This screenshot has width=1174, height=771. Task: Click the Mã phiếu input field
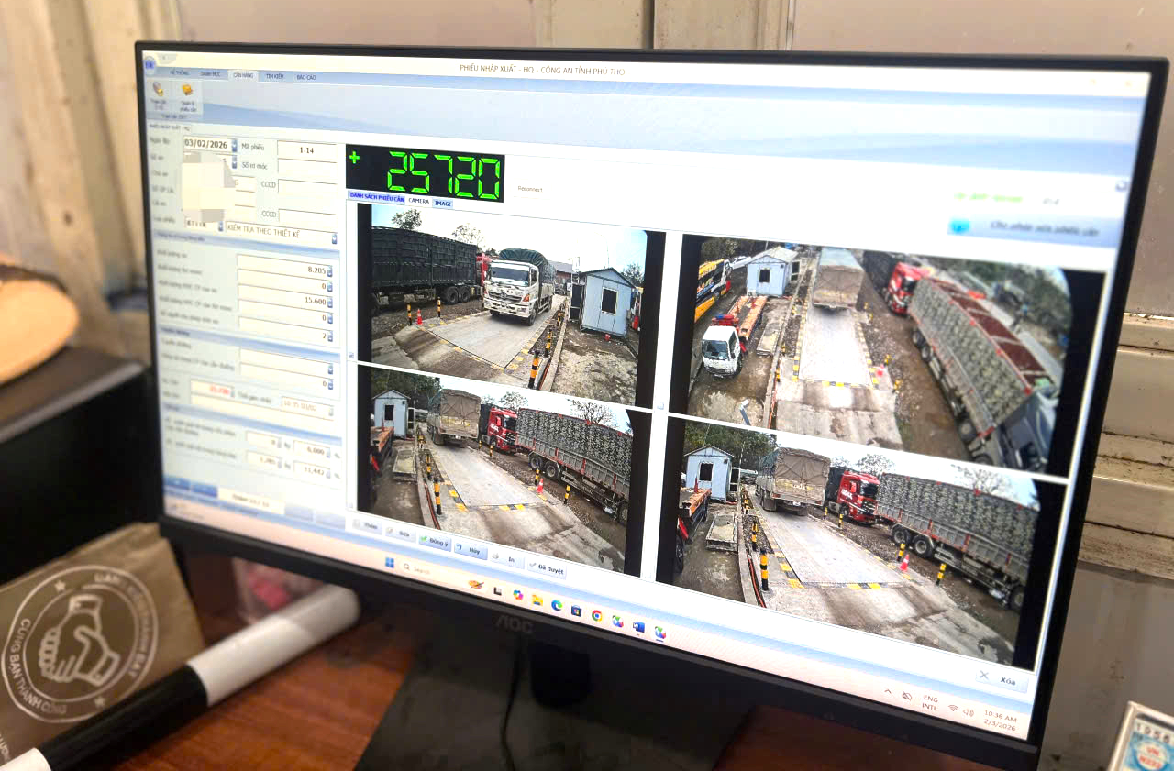[x=306, y=149]
